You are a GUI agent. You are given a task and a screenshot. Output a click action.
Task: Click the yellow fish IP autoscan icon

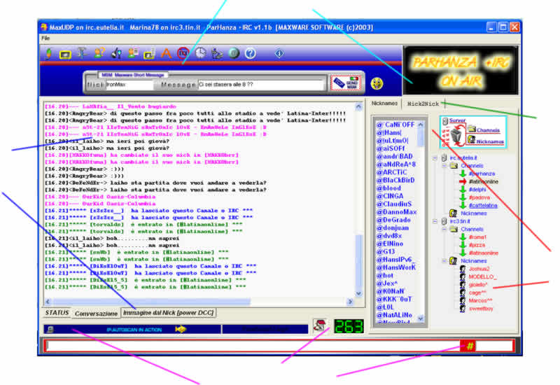[x=181, y=329]
